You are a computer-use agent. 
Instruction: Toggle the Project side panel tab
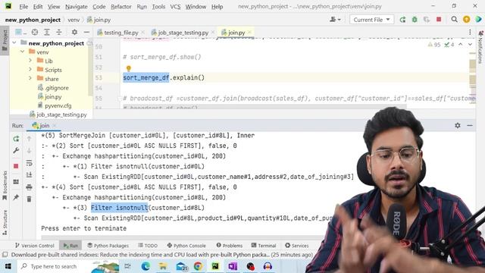[x=5, y=40]
